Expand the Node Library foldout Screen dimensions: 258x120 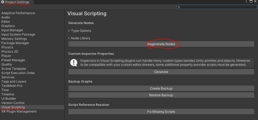(x=69, y=38)
